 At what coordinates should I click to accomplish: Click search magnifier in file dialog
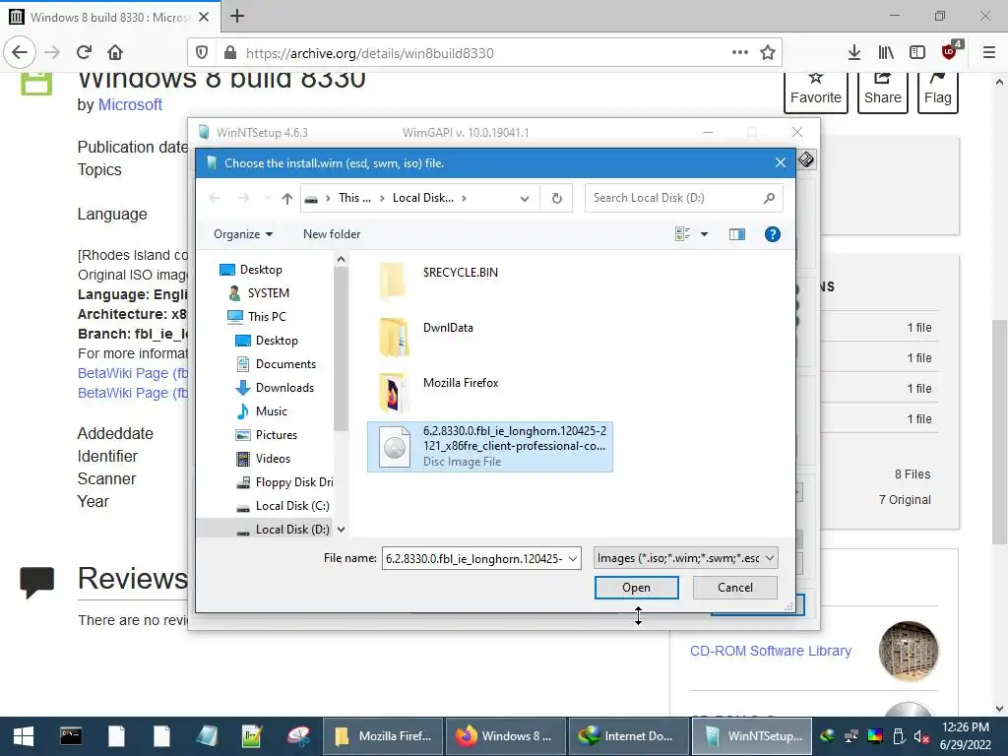click(769, 198)
